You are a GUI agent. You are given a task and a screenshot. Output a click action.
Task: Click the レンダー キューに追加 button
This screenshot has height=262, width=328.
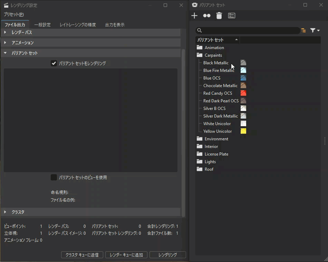126,255
